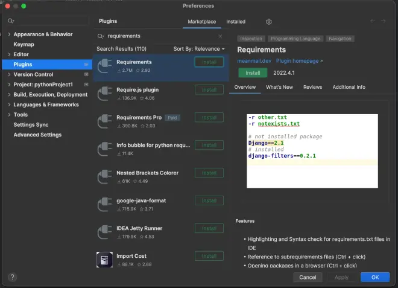
Task: Click the Apply button
Action: click(x=341, y=277)
